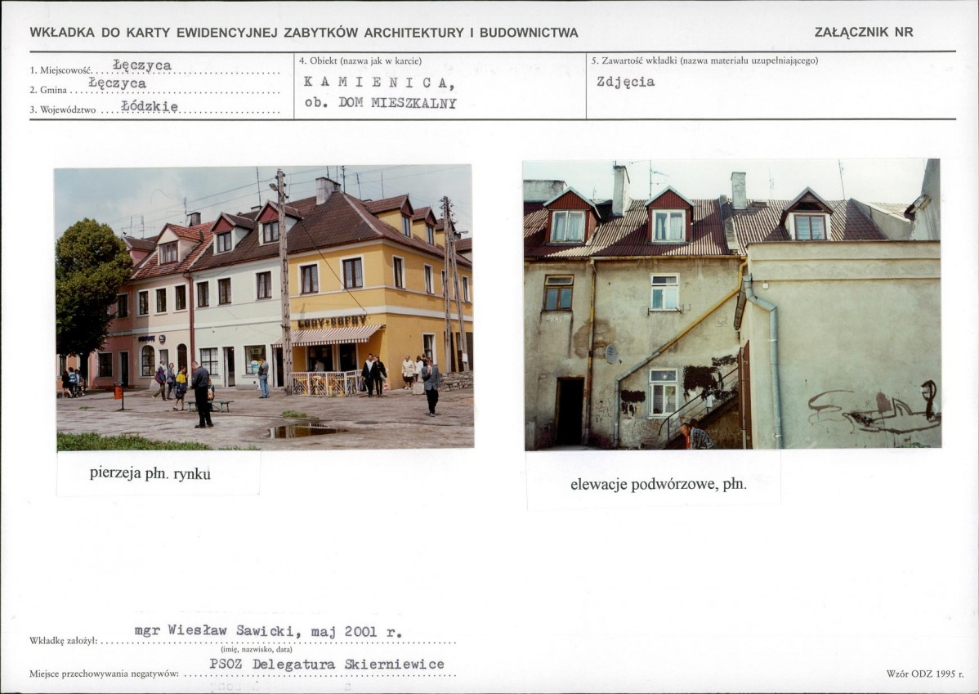Image resolution: width=979 pixels, height=694 pixels.
Task: Click the Gmina field value
Action: 118,83
